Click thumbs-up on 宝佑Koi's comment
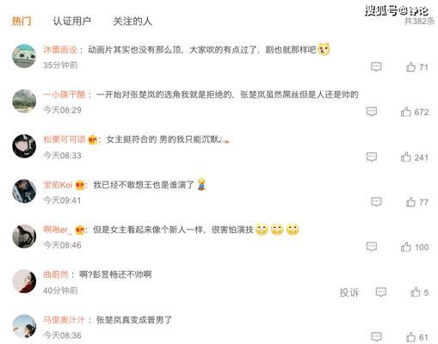The image size is (438, 344). [x=410, y=202]
